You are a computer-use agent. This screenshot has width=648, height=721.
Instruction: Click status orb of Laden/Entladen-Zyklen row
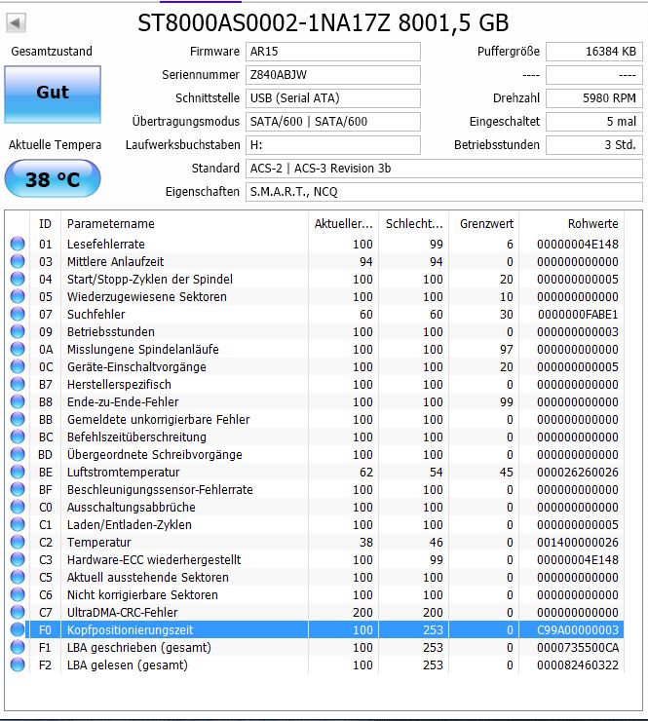tap(18, 524)
